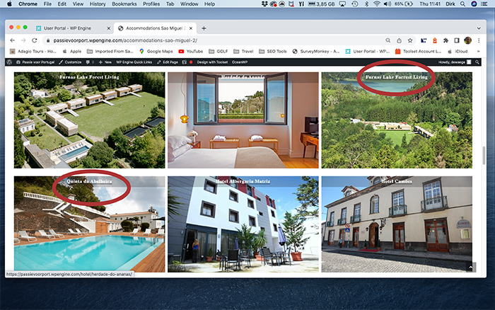Toggle the browser side panel
Viewport: 495px width, 310px height.
[457, 40]
